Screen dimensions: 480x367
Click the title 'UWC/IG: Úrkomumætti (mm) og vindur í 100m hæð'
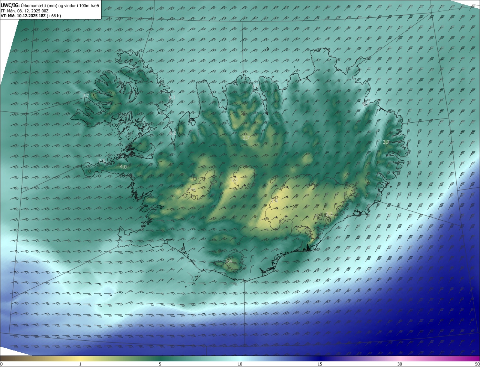[50, 5]
